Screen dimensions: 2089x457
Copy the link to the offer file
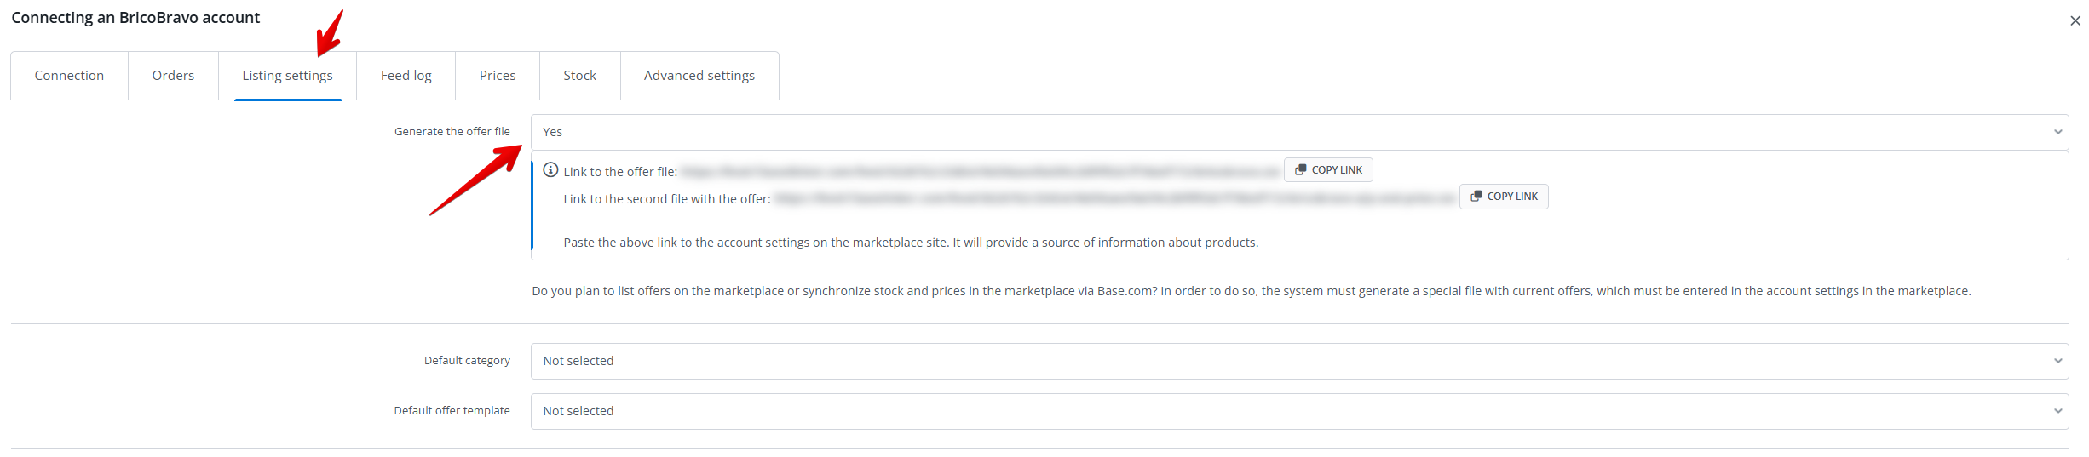[x=1328, y=170]
